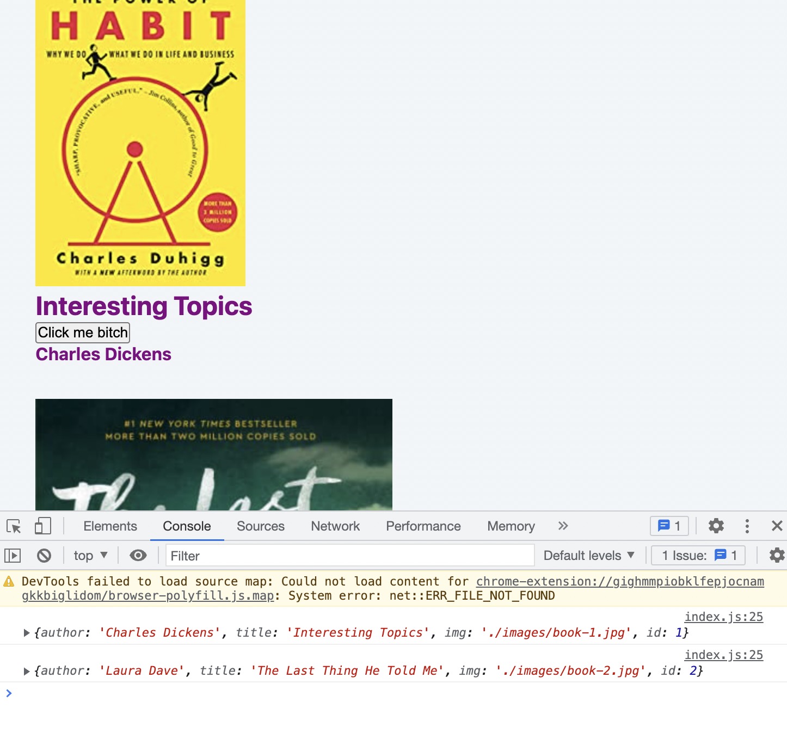Open the Elements tab
This screenshot has width=787, height=739.
[110, 526]
